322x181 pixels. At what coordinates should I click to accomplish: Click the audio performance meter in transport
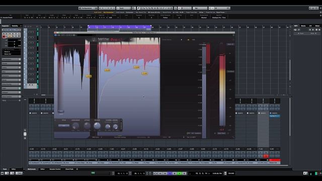point(101,173)
